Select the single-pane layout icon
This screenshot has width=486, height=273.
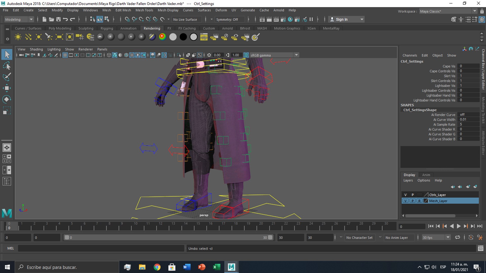pos(7,147)
